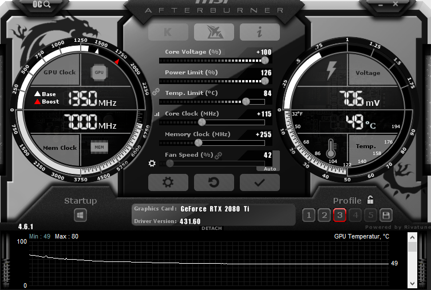Click the 1350 MHz GPU clock readout

point(92,99)
